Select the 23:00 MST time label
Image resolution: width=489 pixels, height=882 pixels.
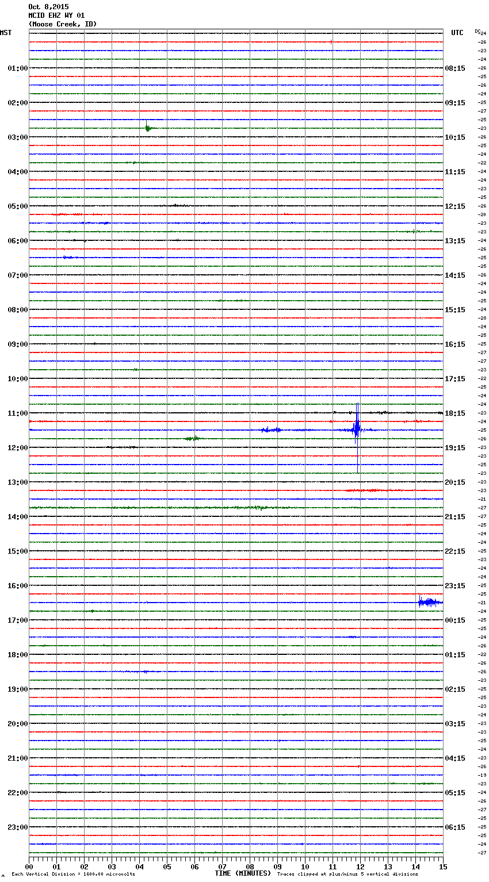coord(17,827)
